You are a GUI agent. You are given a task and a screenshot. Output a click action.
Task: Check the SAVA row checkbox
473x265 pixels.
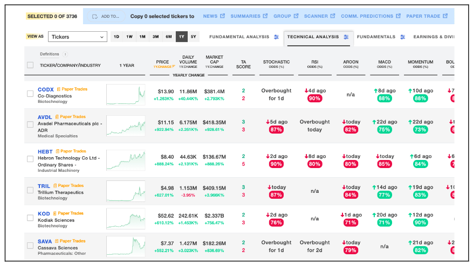point(30,246)
